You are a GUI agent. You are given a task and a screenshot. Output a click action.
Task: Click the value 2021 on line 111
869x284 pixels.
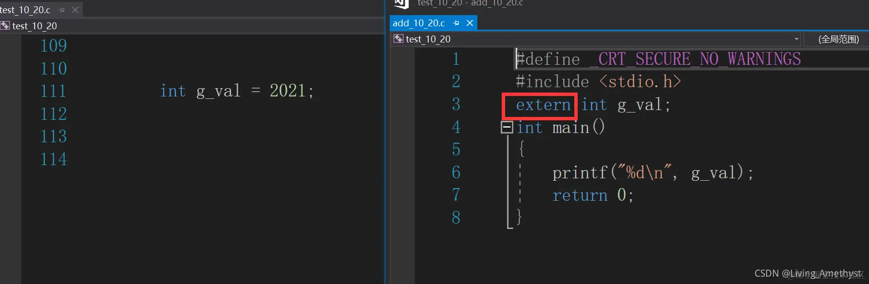tap(287, 91)
